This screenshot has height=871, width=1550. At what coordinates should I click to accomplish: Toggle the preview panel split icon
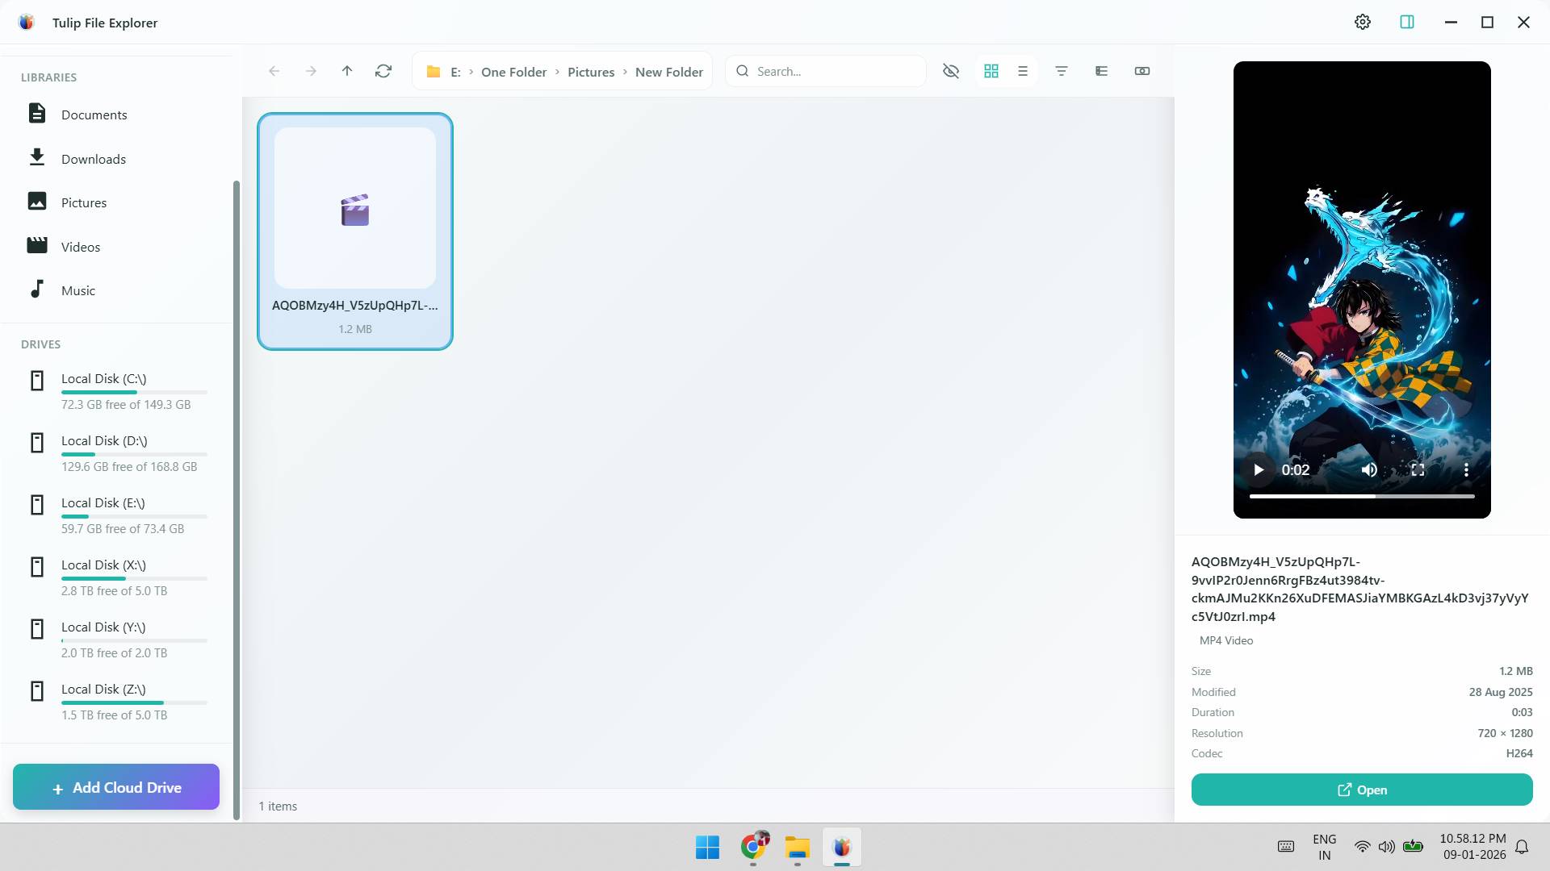click(x=1406, y=22)
